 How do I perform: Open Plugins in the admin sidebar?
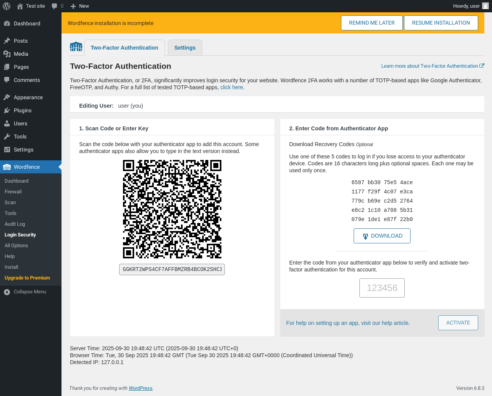[23, 110]
